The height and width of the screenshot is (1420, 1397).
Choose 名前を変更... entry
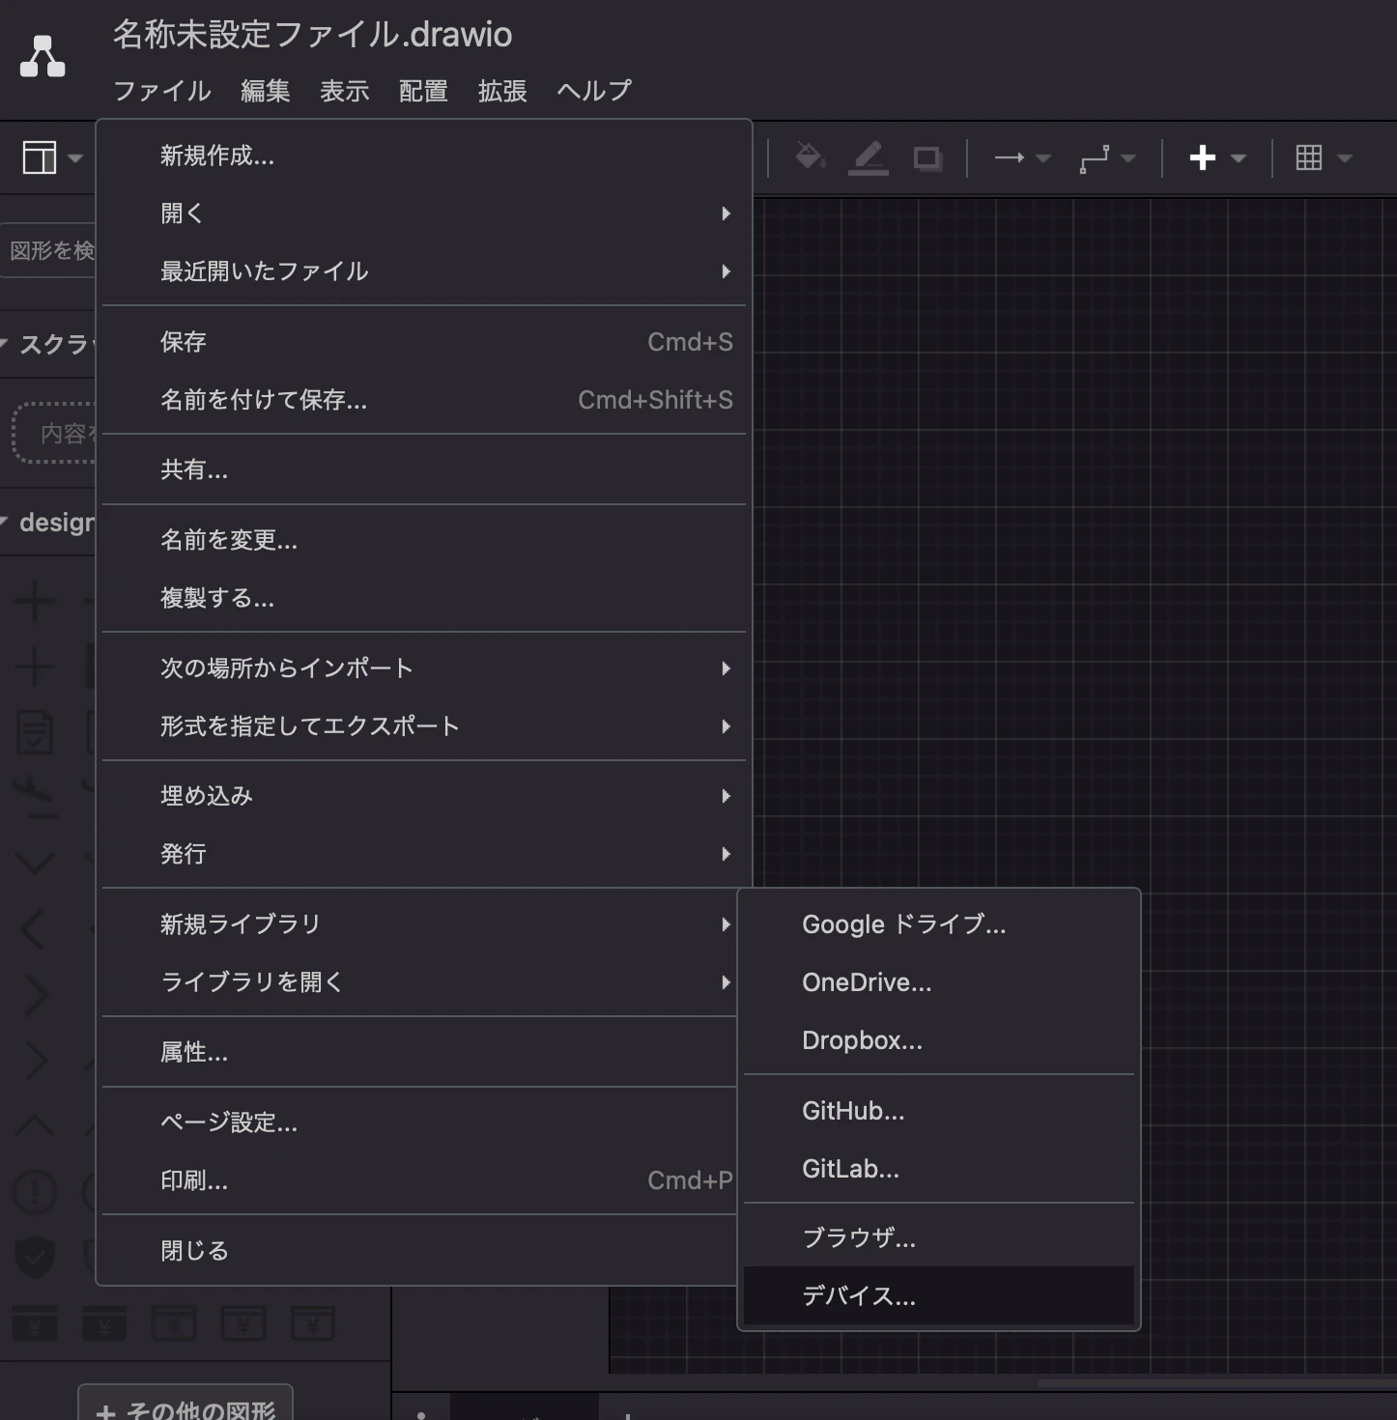pos(424,540)
